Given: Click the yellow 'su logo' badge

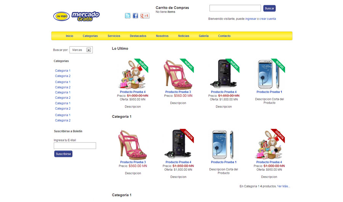Looking at the screenshot, I should pyautogui.click(x=61, y=16).
